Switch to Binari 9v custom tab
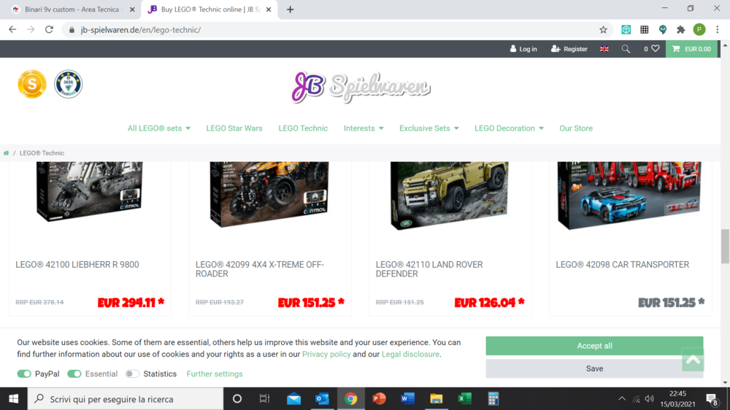 (x=70, y=9)
